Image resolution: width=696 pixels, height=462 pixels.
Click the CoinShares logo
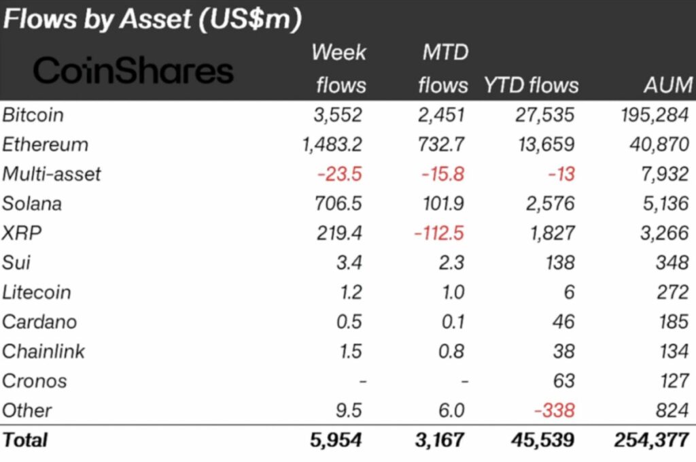133,71
